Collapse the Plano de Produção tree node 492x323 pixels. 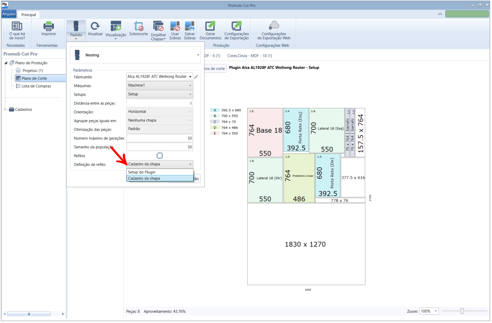point(6,63)
